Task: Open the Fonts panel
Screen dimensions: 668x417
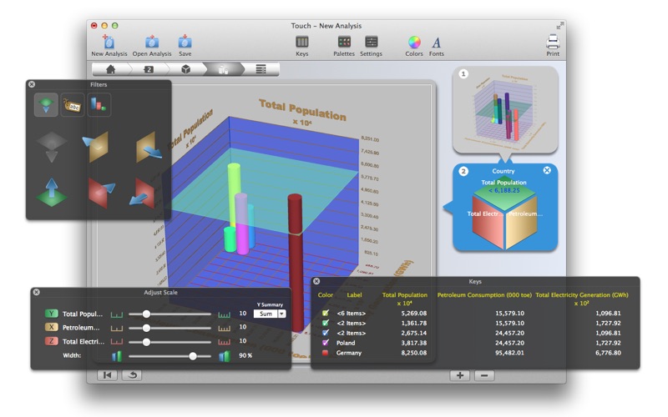Action: coord(436,46)
